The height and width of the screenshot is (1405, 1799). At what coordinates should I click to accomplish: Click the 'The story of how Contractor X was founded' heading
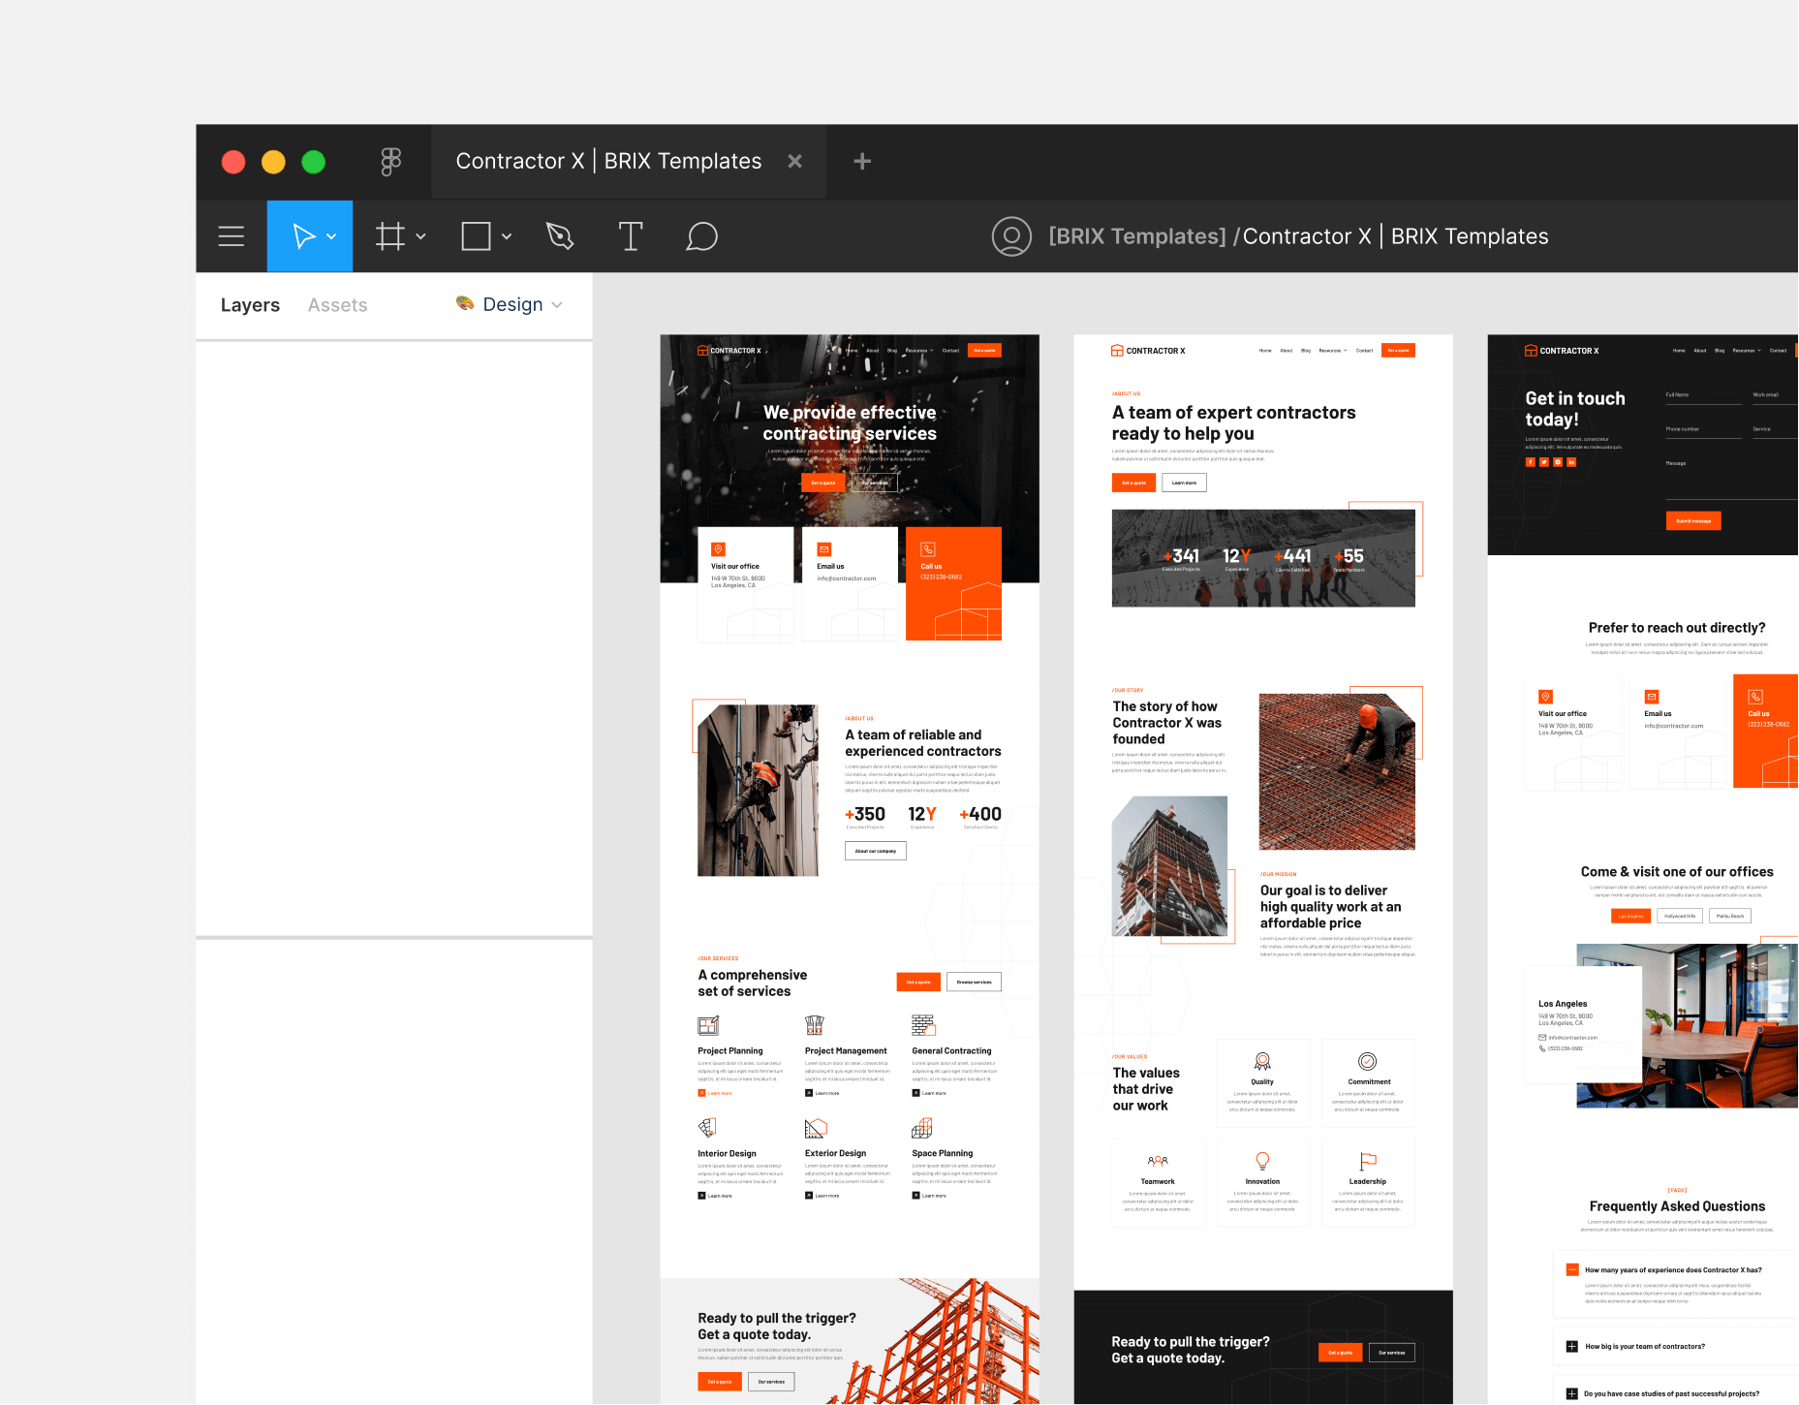(1167, 723)
